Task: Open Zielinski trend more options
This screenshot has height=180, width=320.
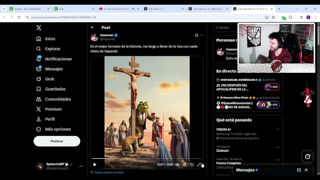Action: click(x=277, y=147)
